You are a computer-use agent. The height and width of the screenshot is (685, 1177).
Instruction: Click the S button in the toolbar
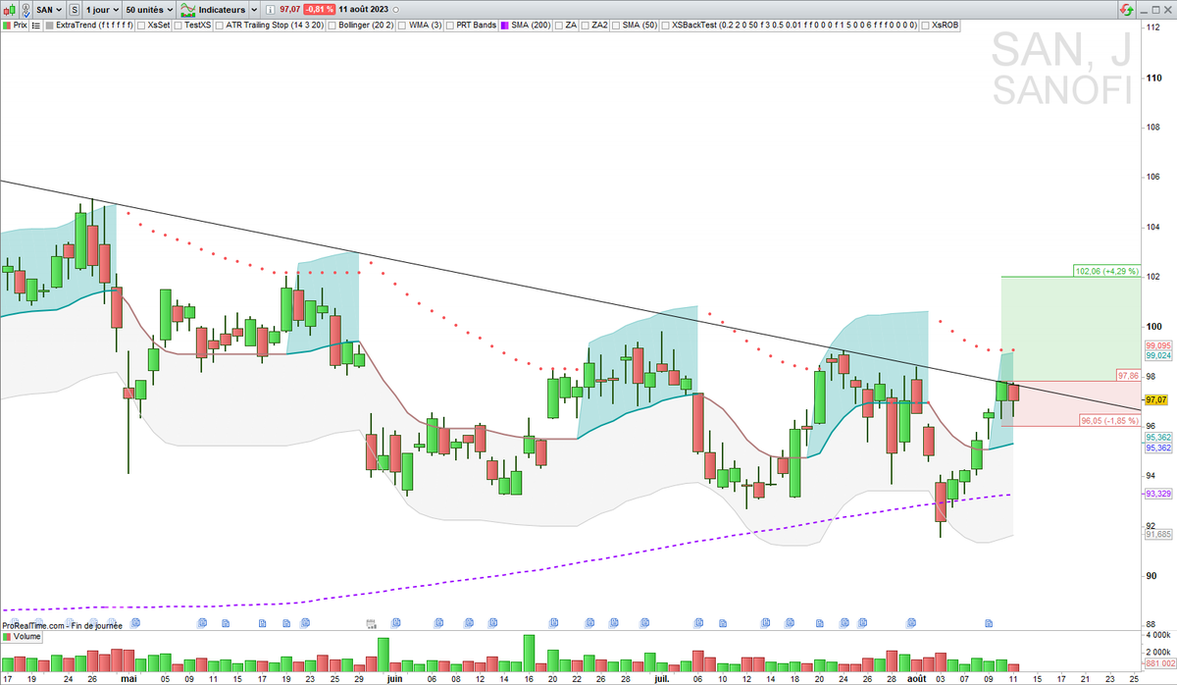[x=74, y=10]
